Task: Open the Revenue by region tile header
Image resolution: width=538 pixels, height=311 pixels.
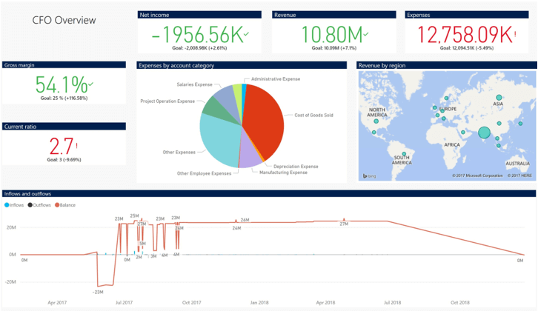Action: 446,65
